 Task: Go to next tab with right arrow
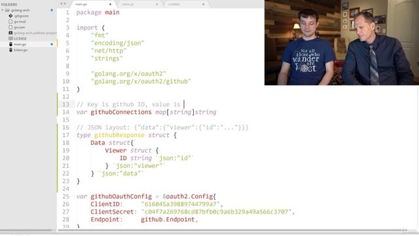(65, 4)
